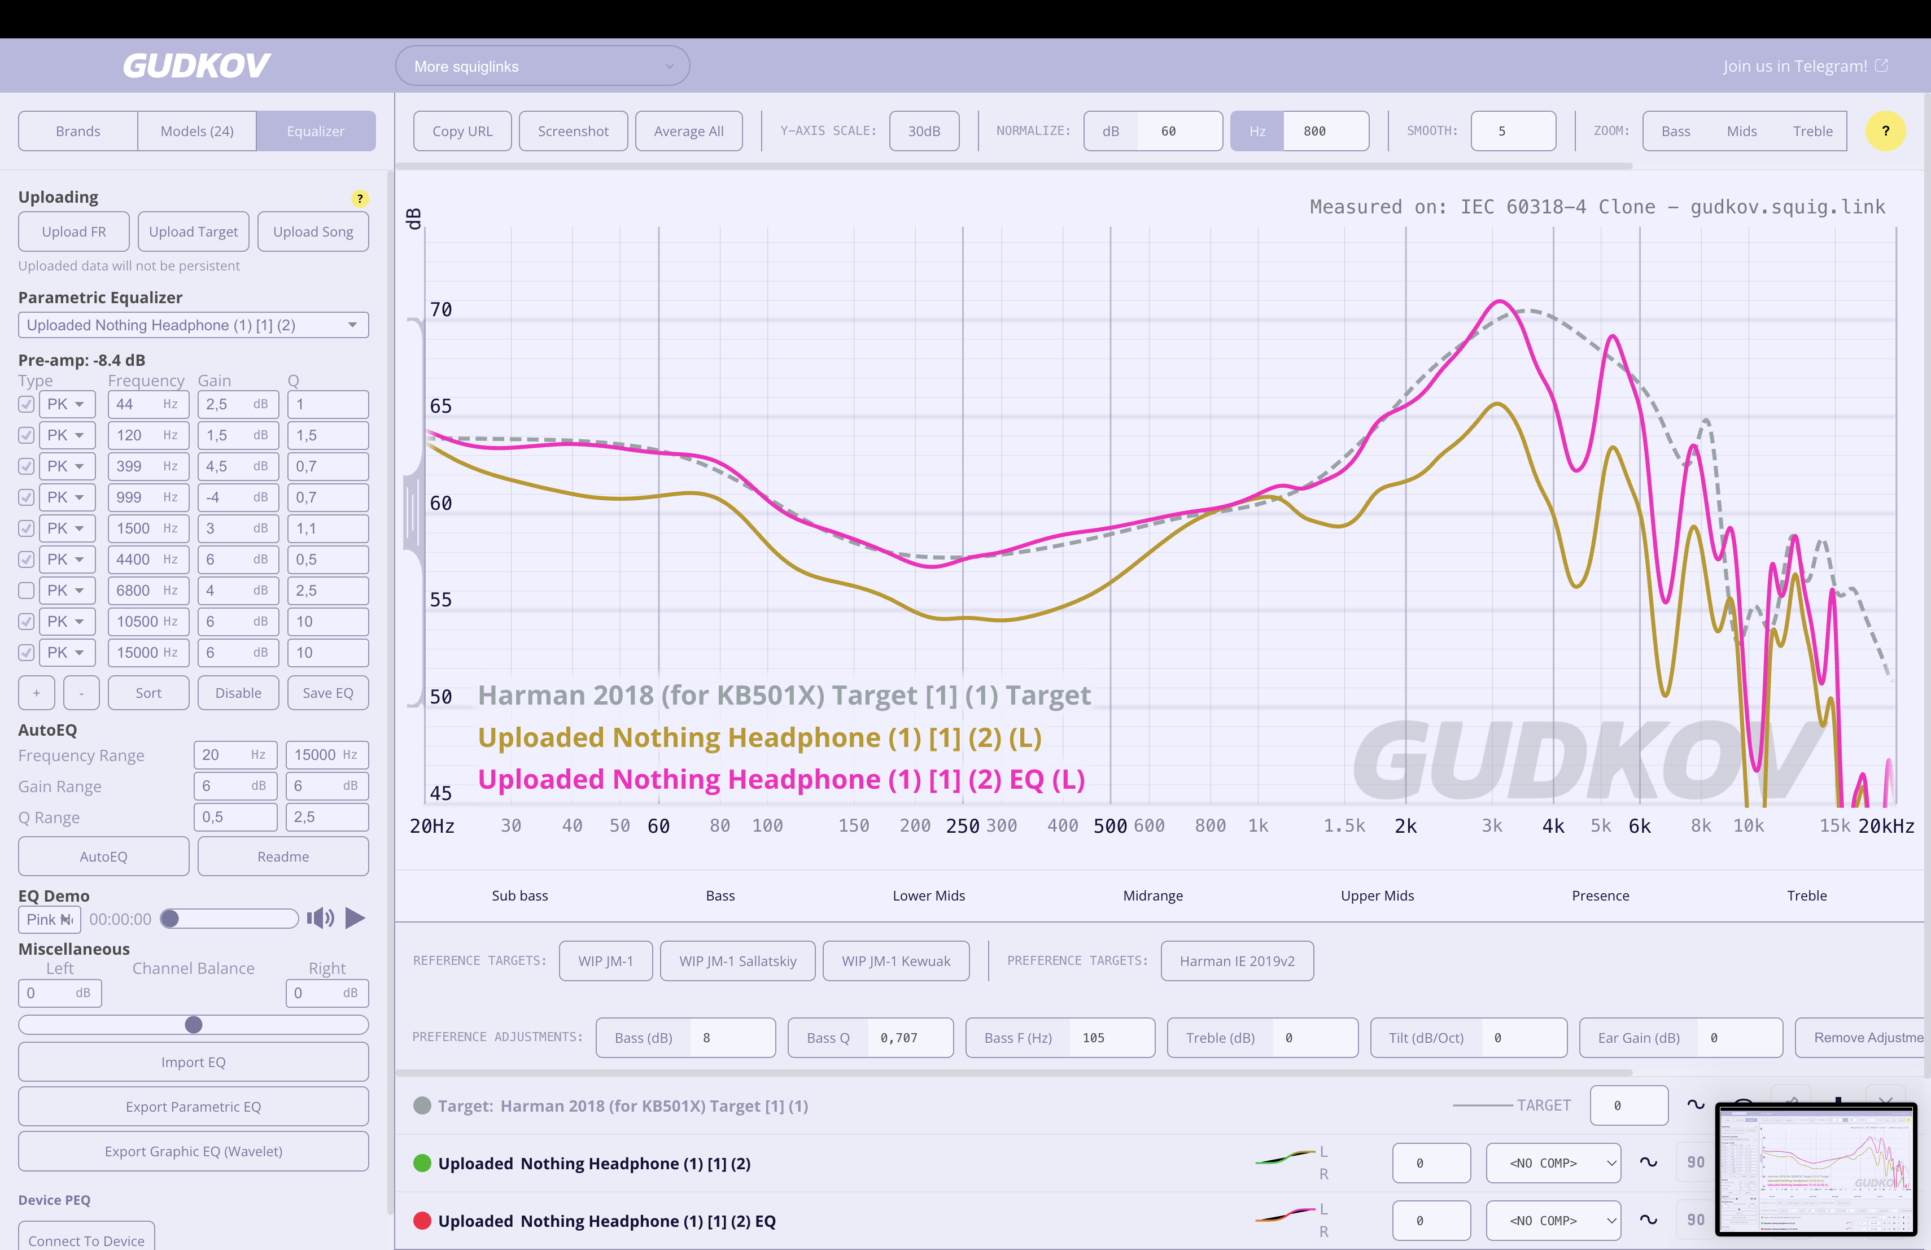Click wave icon on the Target row

click(x=1695, y=1105)
